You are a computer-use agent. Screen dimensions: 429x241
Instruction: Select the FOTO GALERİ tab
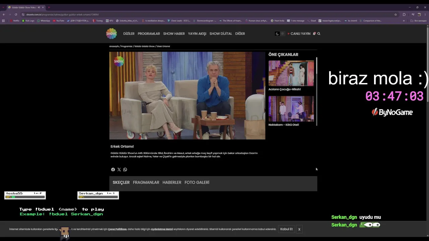(197, 182)
